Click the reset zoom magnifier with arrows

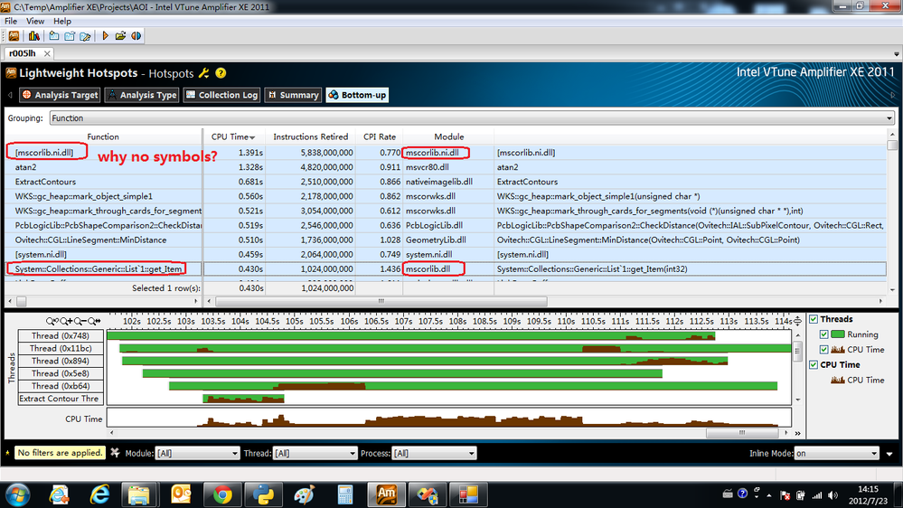[x=94, y=321]
